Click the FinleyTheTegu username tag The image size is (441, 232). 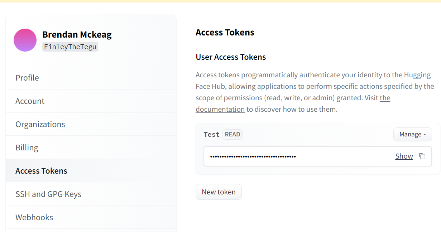click(x=70, y=47)
